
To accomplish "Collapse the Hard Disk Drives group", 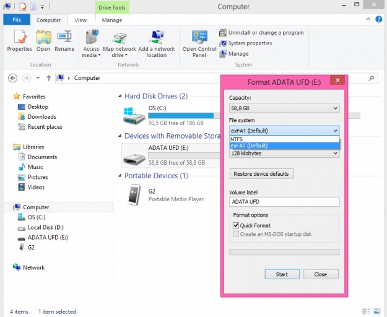I will pyautogui.click(x=120, y=97).
